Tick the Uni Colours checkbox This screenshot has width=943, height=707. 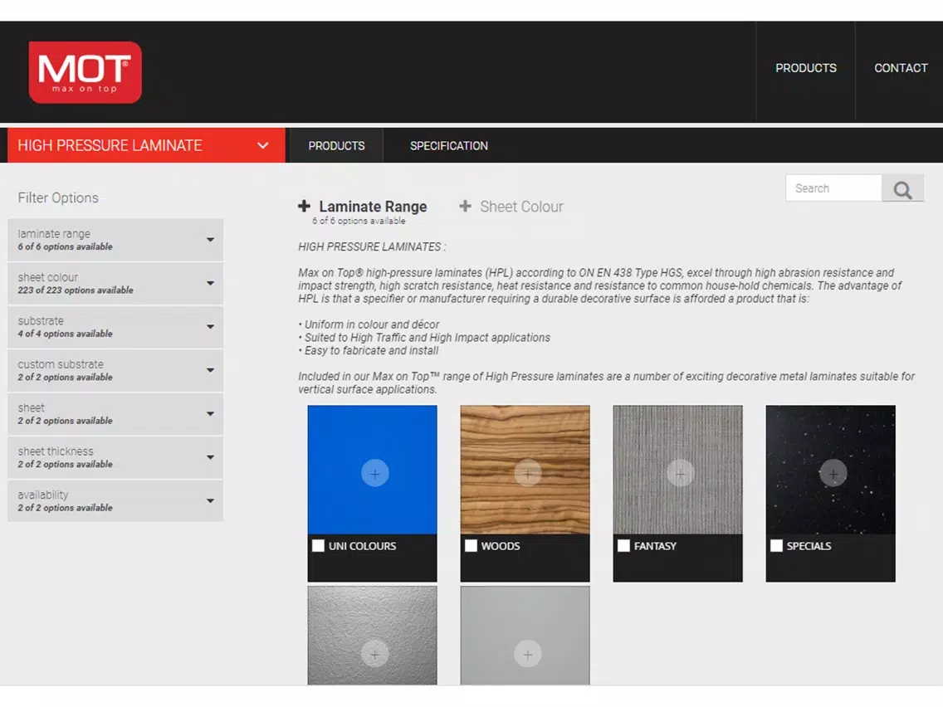pos(318,546)
